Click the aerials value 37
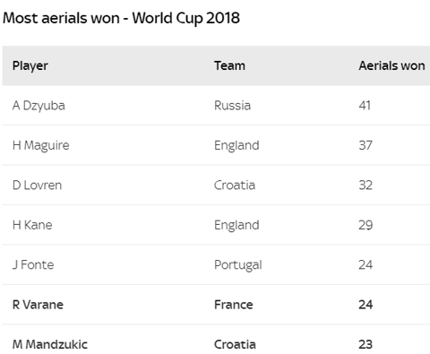 365,145
